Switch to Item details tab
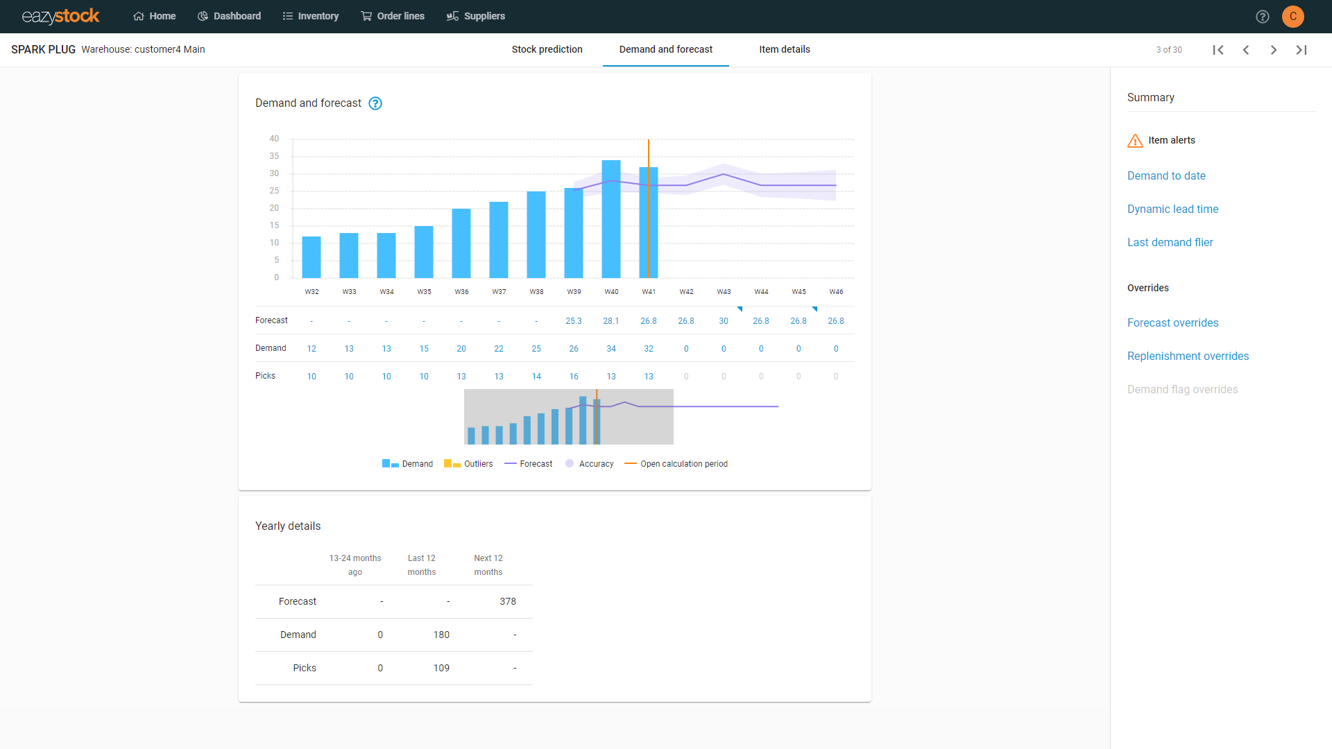 click(x=784, y=49)
